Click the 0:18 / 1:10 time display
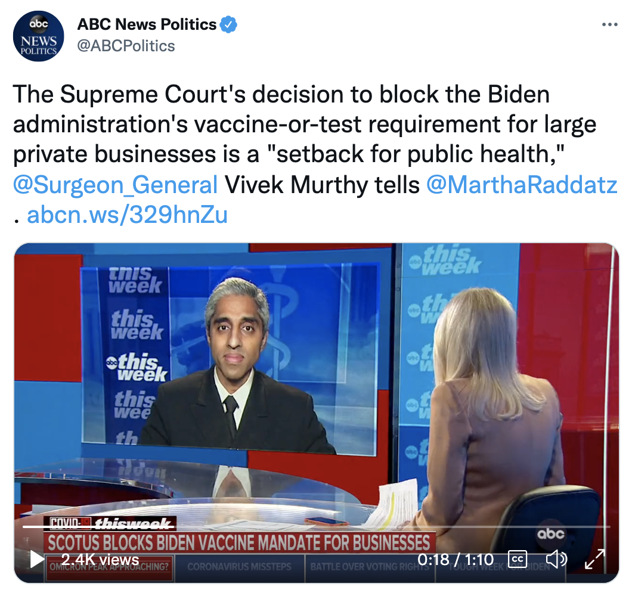The image size is (632, 596). click(x=456, y=559)
